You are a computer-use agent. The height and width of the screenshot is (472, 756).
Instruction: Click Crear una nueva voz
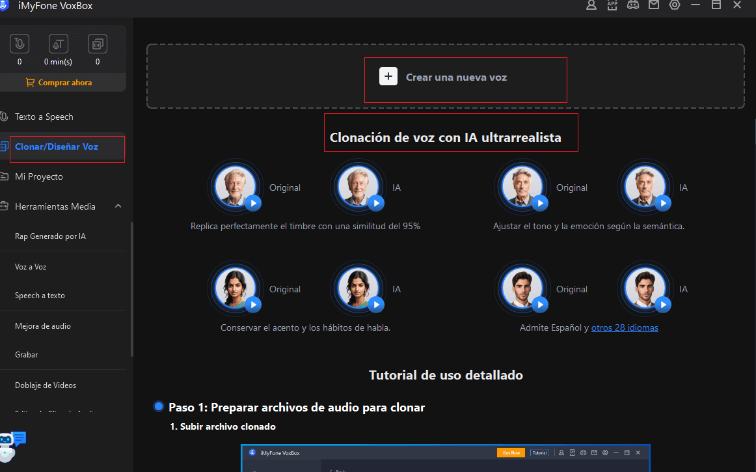(x=456, y=77)
